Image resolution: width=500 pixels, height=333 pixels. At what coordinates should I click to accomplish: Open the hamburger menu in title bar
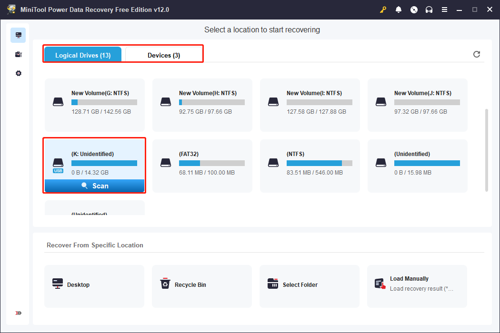click(444, 10)
